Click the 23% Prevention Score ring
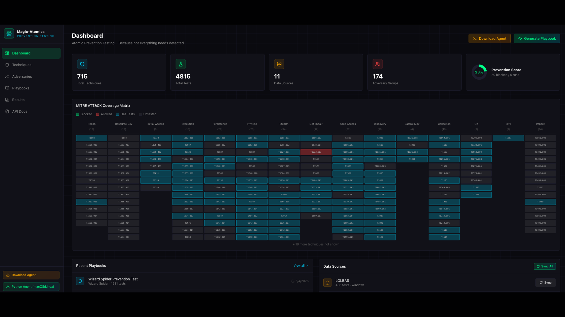Viewport: 565px width, 317px height. tap(479, 72)
